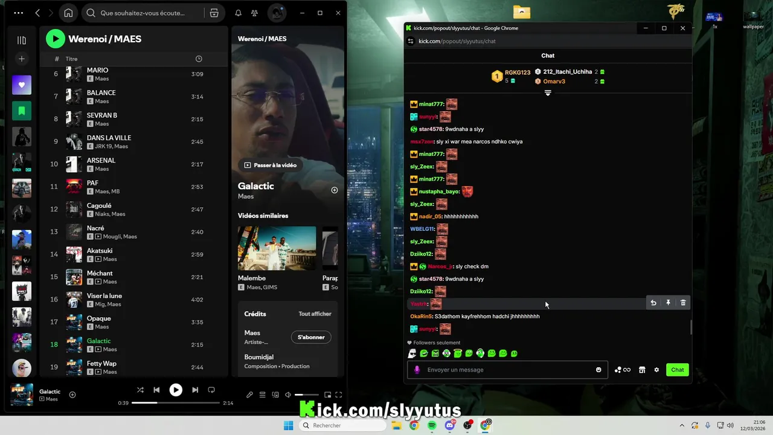
Task: Add Galactic to playlist from player bar
Action: coord(72,395)
